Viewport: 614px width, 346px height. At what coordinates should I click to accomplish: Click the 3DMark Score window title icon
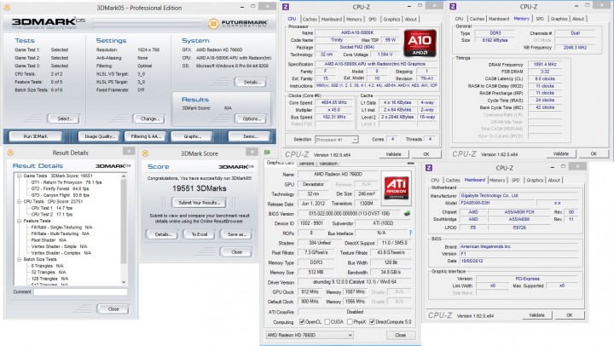(x=145, y=153)
